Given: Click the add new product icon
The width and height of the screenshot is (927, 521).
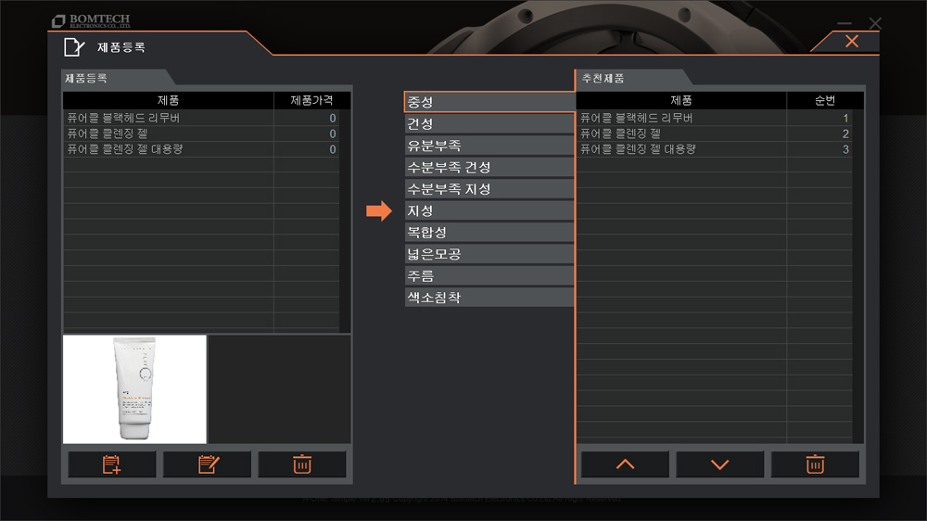Looking at the screenshot, I should pyautogui.click(x=112, y=464).
